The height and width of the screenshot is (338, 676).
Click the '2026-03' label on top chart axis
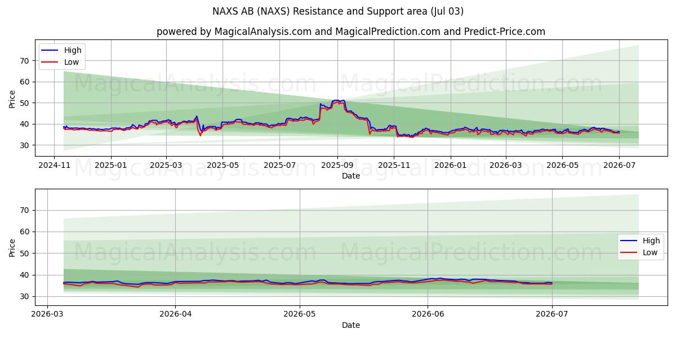click(505, 166)
